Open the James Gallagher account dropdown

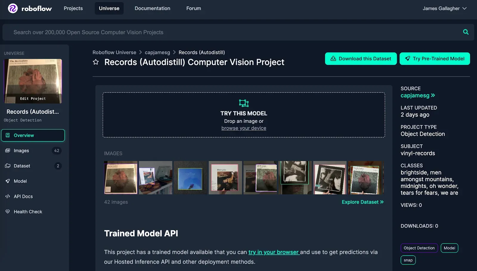[x=445, y=8]
